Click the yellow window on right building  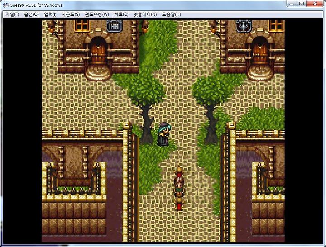point(276,26)
